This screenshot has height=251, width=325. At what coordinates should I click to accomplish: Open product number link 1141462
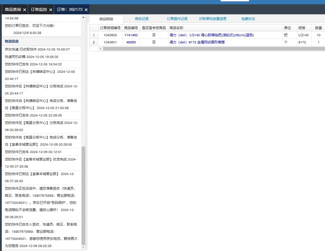click(131, 35)
